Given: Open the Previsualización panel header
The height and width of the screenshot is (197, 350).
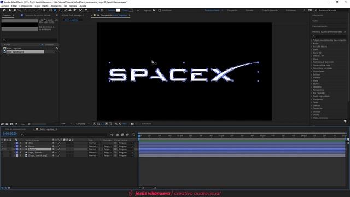Looking at the screenshot, I should (320, 26).
